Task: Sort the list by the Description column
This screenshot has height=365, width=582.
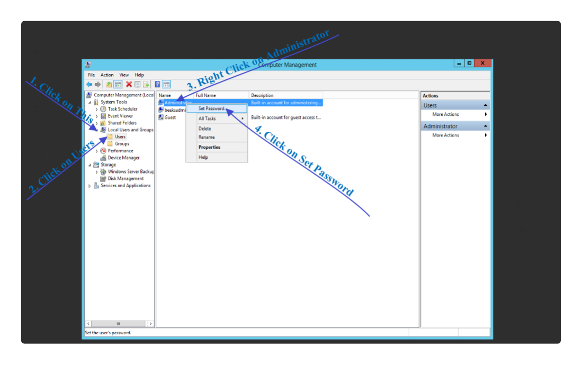Action: tap(286, 95)
